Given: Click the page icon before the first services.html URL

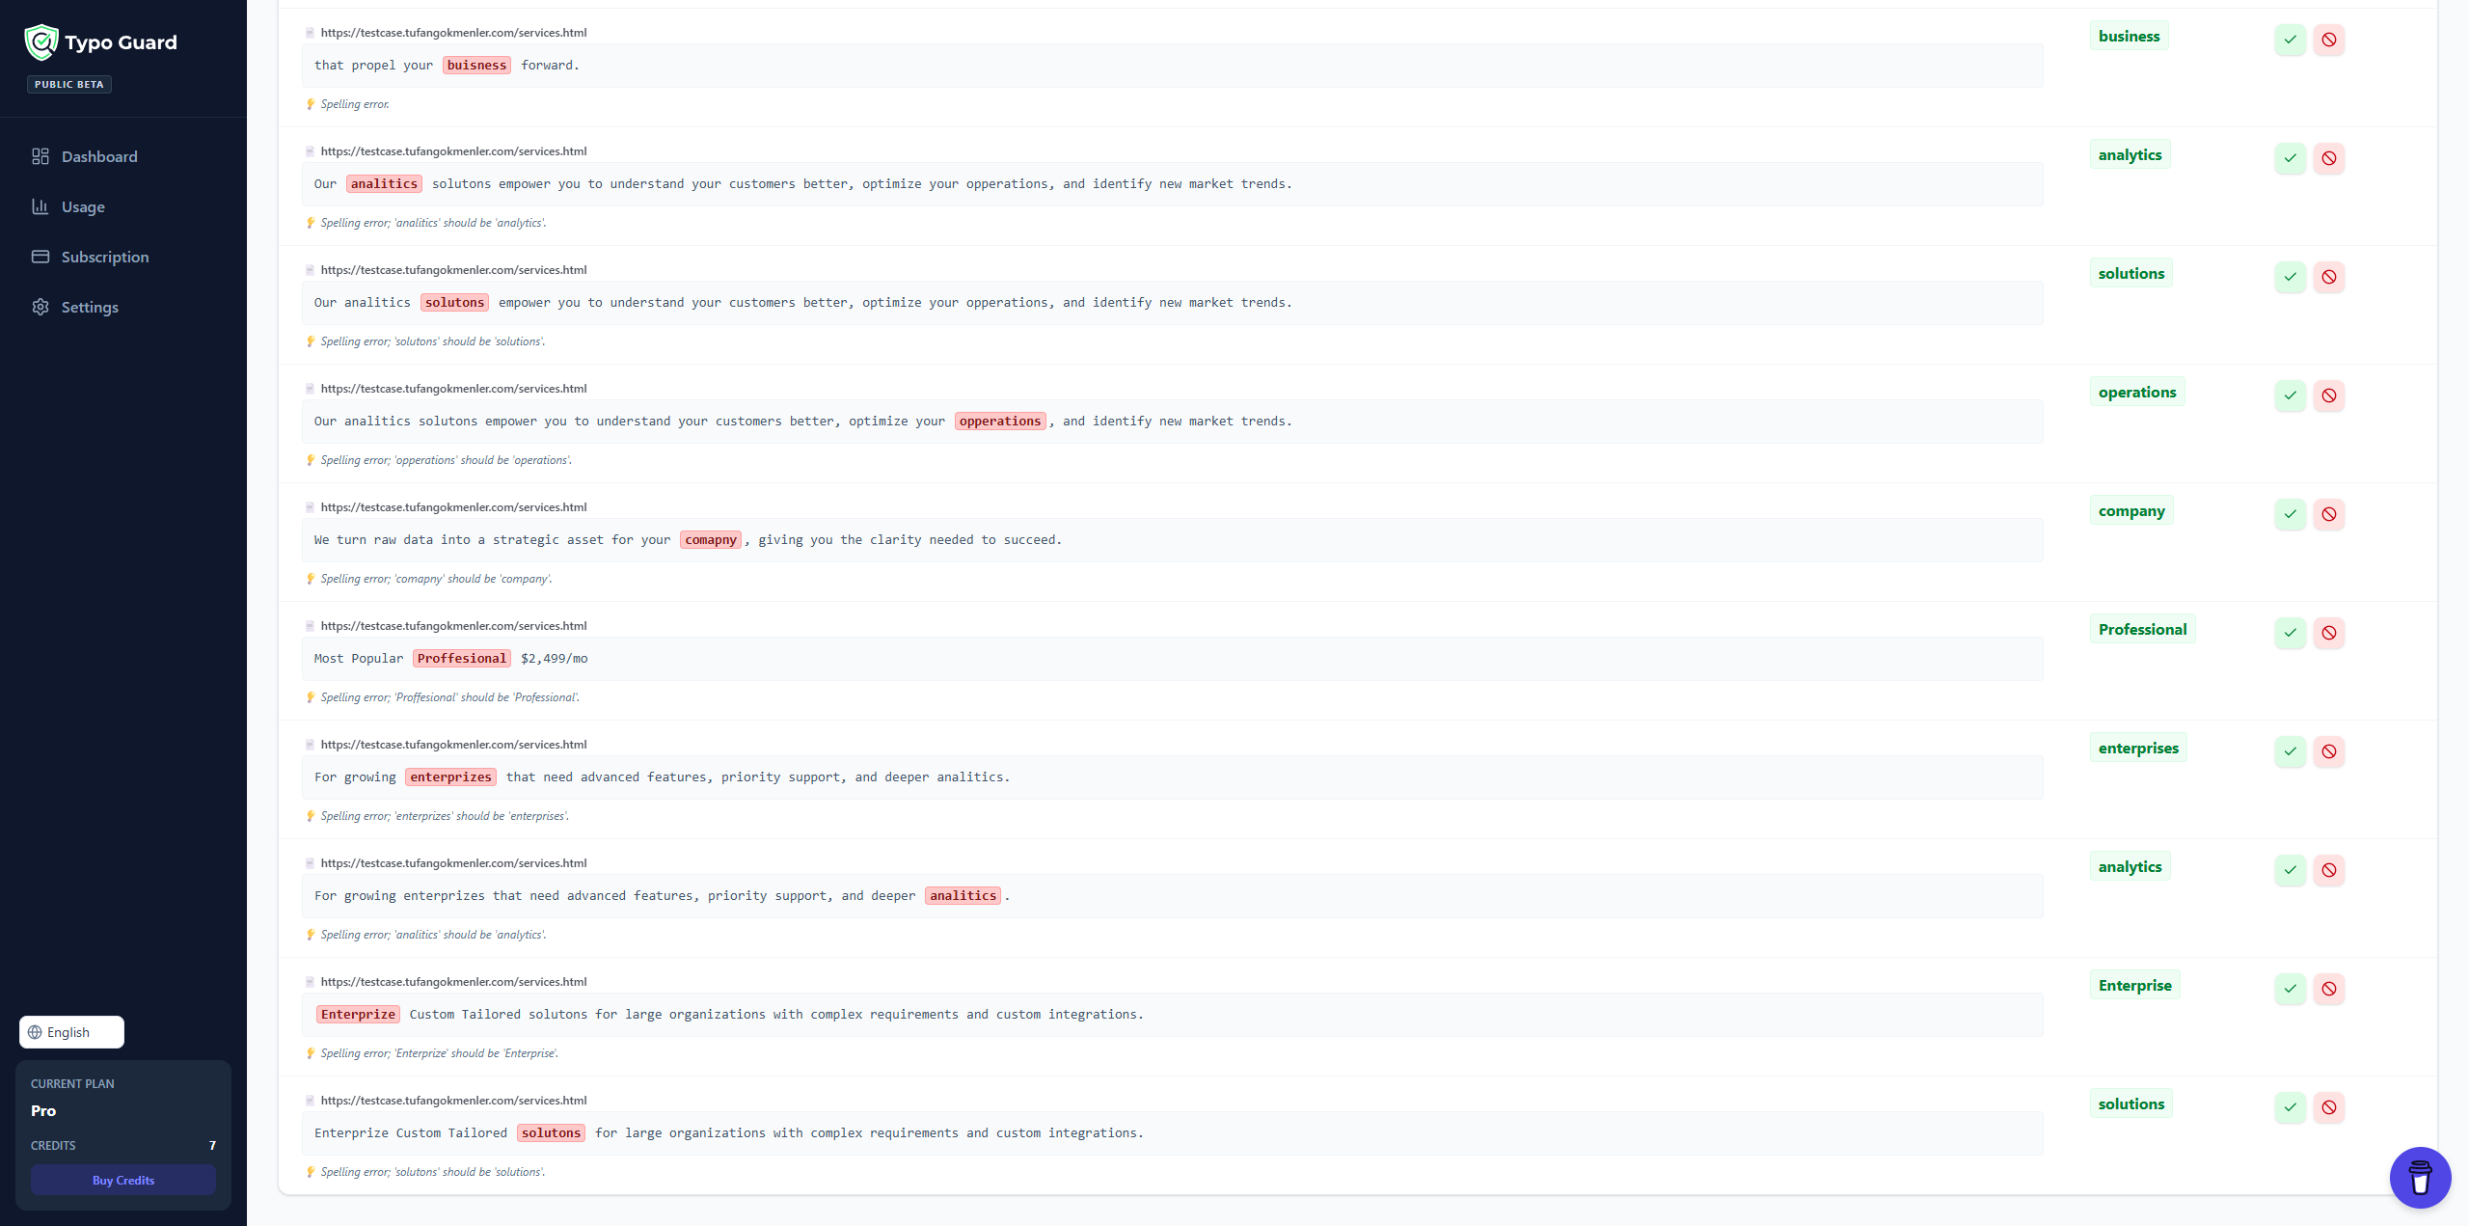Looking at the screenshot, I should 310,32.
